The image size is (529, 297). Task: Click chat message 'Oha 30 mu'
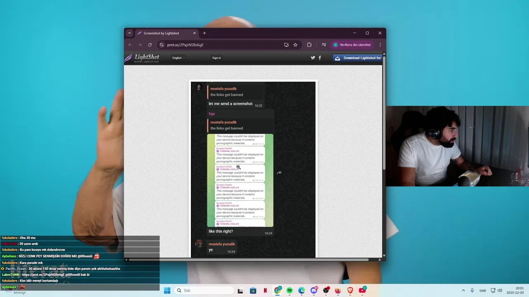[x=28, y=238]
